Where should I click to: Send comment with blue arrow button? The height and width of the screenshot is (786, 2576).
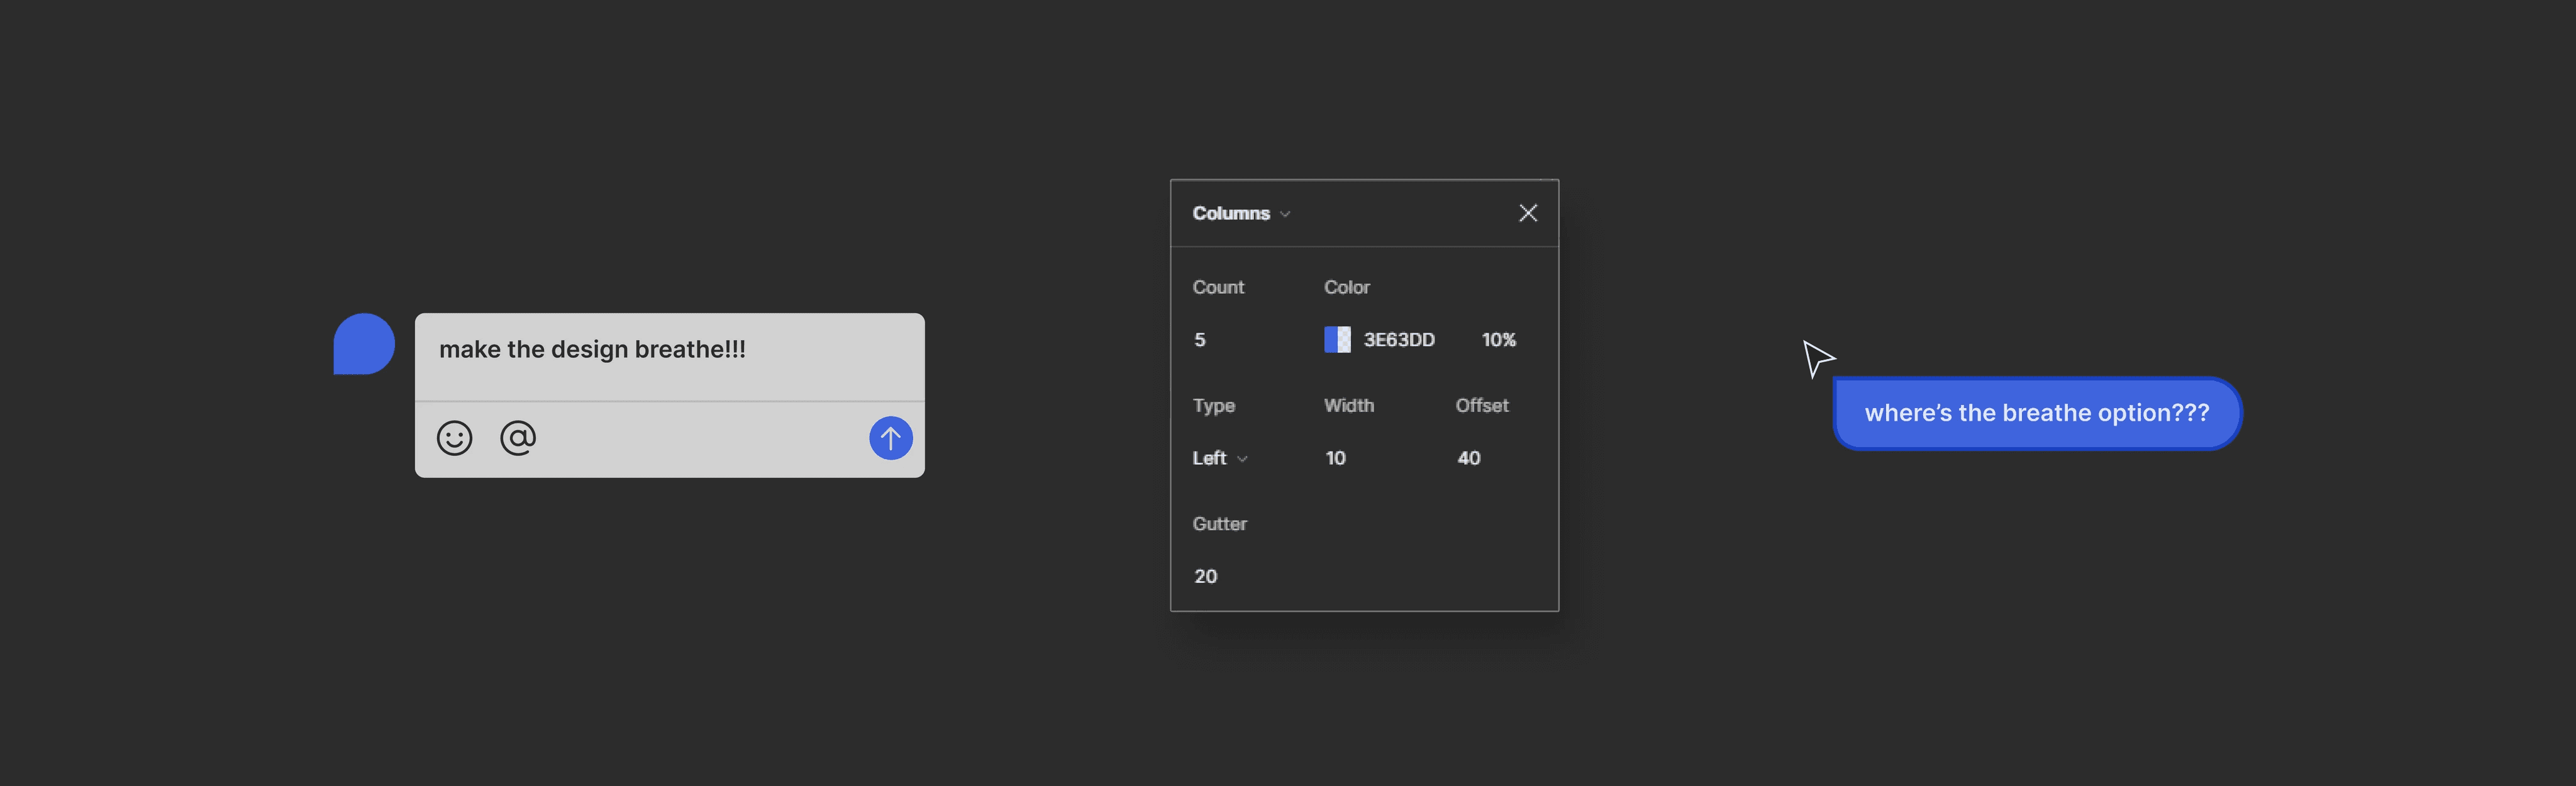point(890,438)
